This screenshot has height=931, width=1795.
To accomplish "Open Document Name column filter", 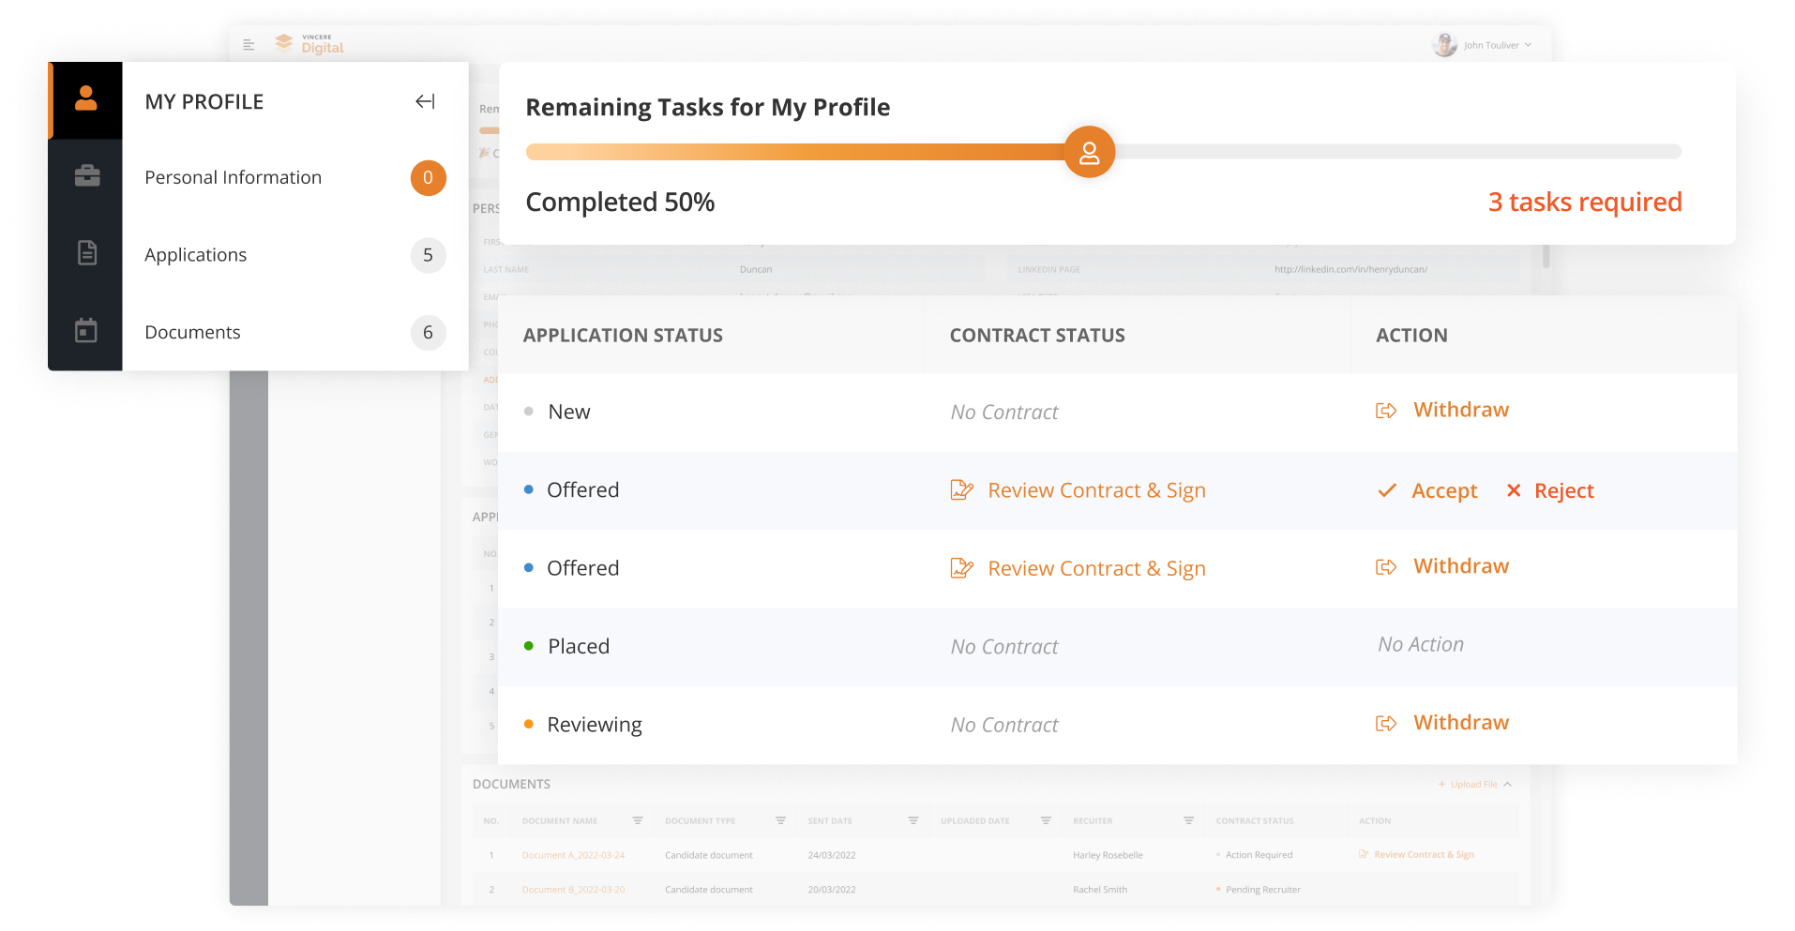I will click(638, 820).
